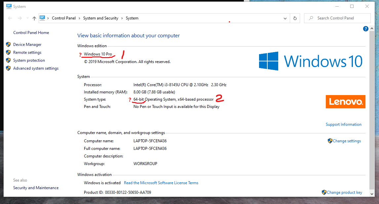Screen dimensions: 379x204
Task: Click scrollbar down arrow
Action: tap(372, 194)
